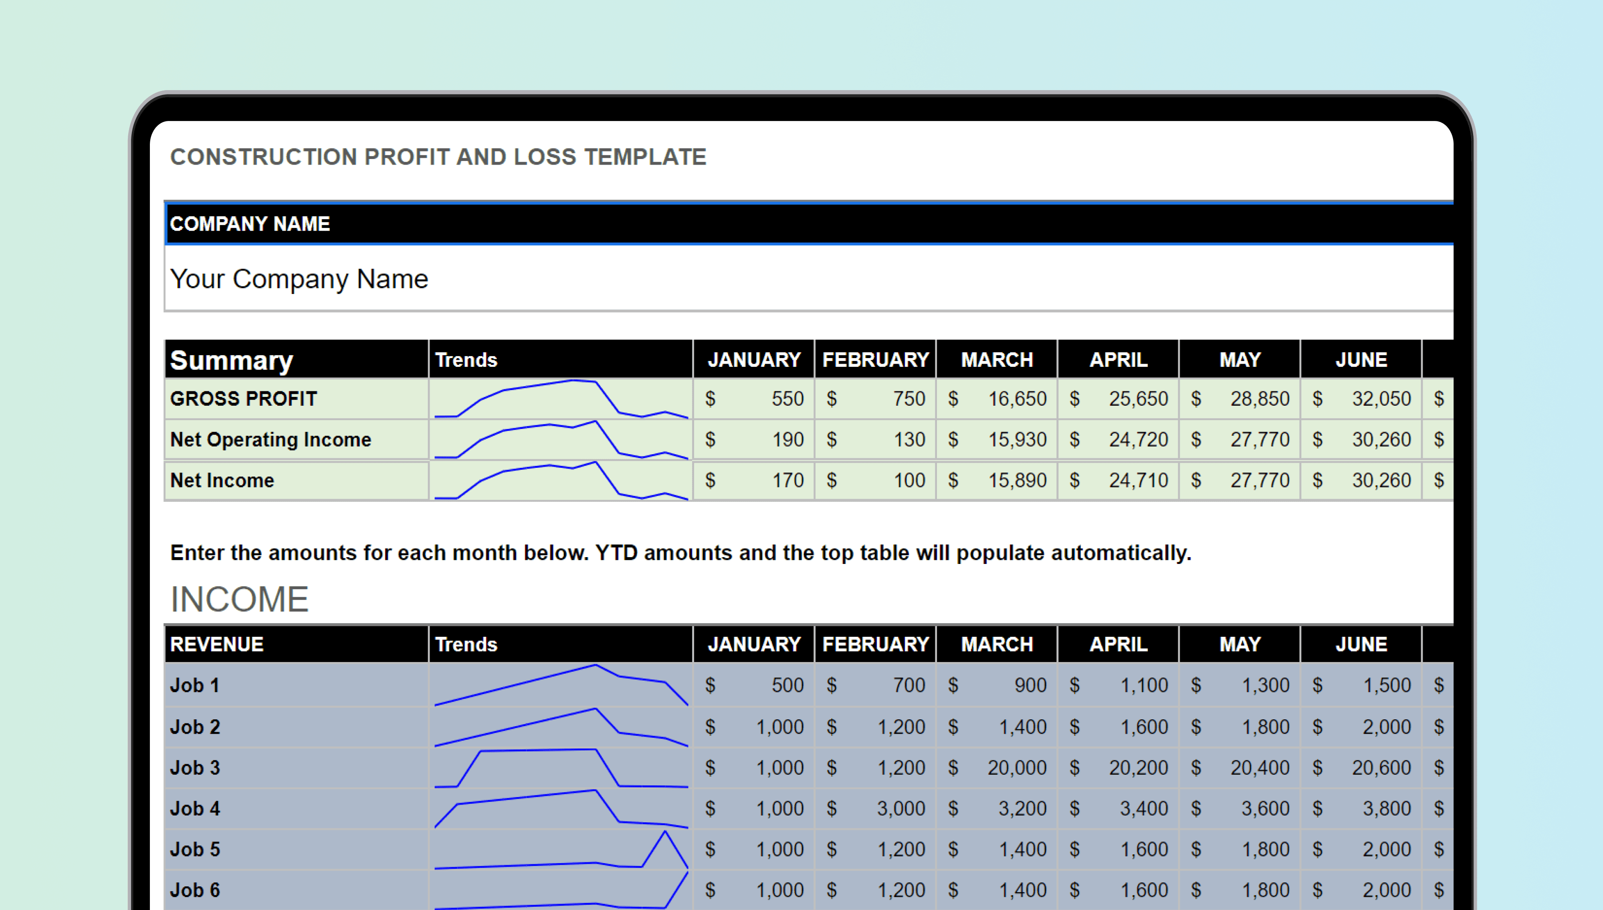Screen dimensions: 1603x910
Task: Click Net Income April value 24,710
Action: point(1118,480)
